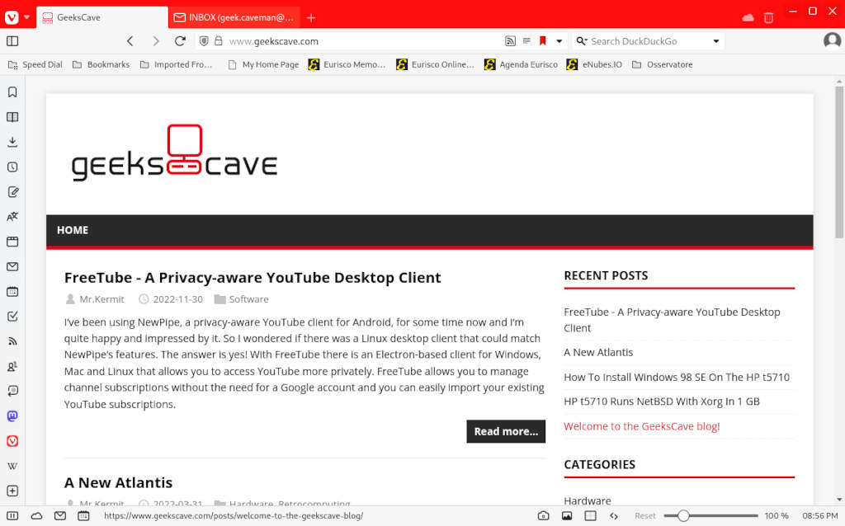Subscribe to page RSS feed icon
845x526 pixels.
[x=510, y=41]
